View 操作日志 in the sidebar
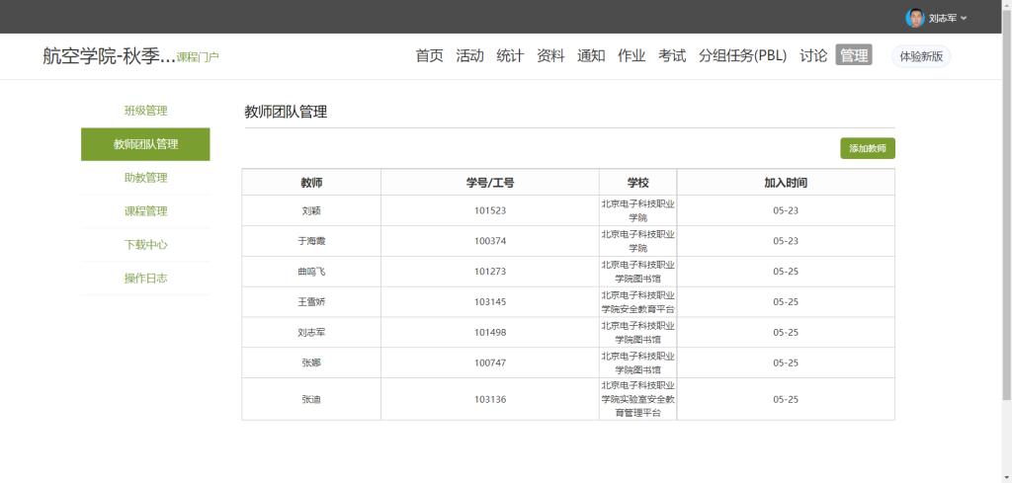 [x=145, y=279]
